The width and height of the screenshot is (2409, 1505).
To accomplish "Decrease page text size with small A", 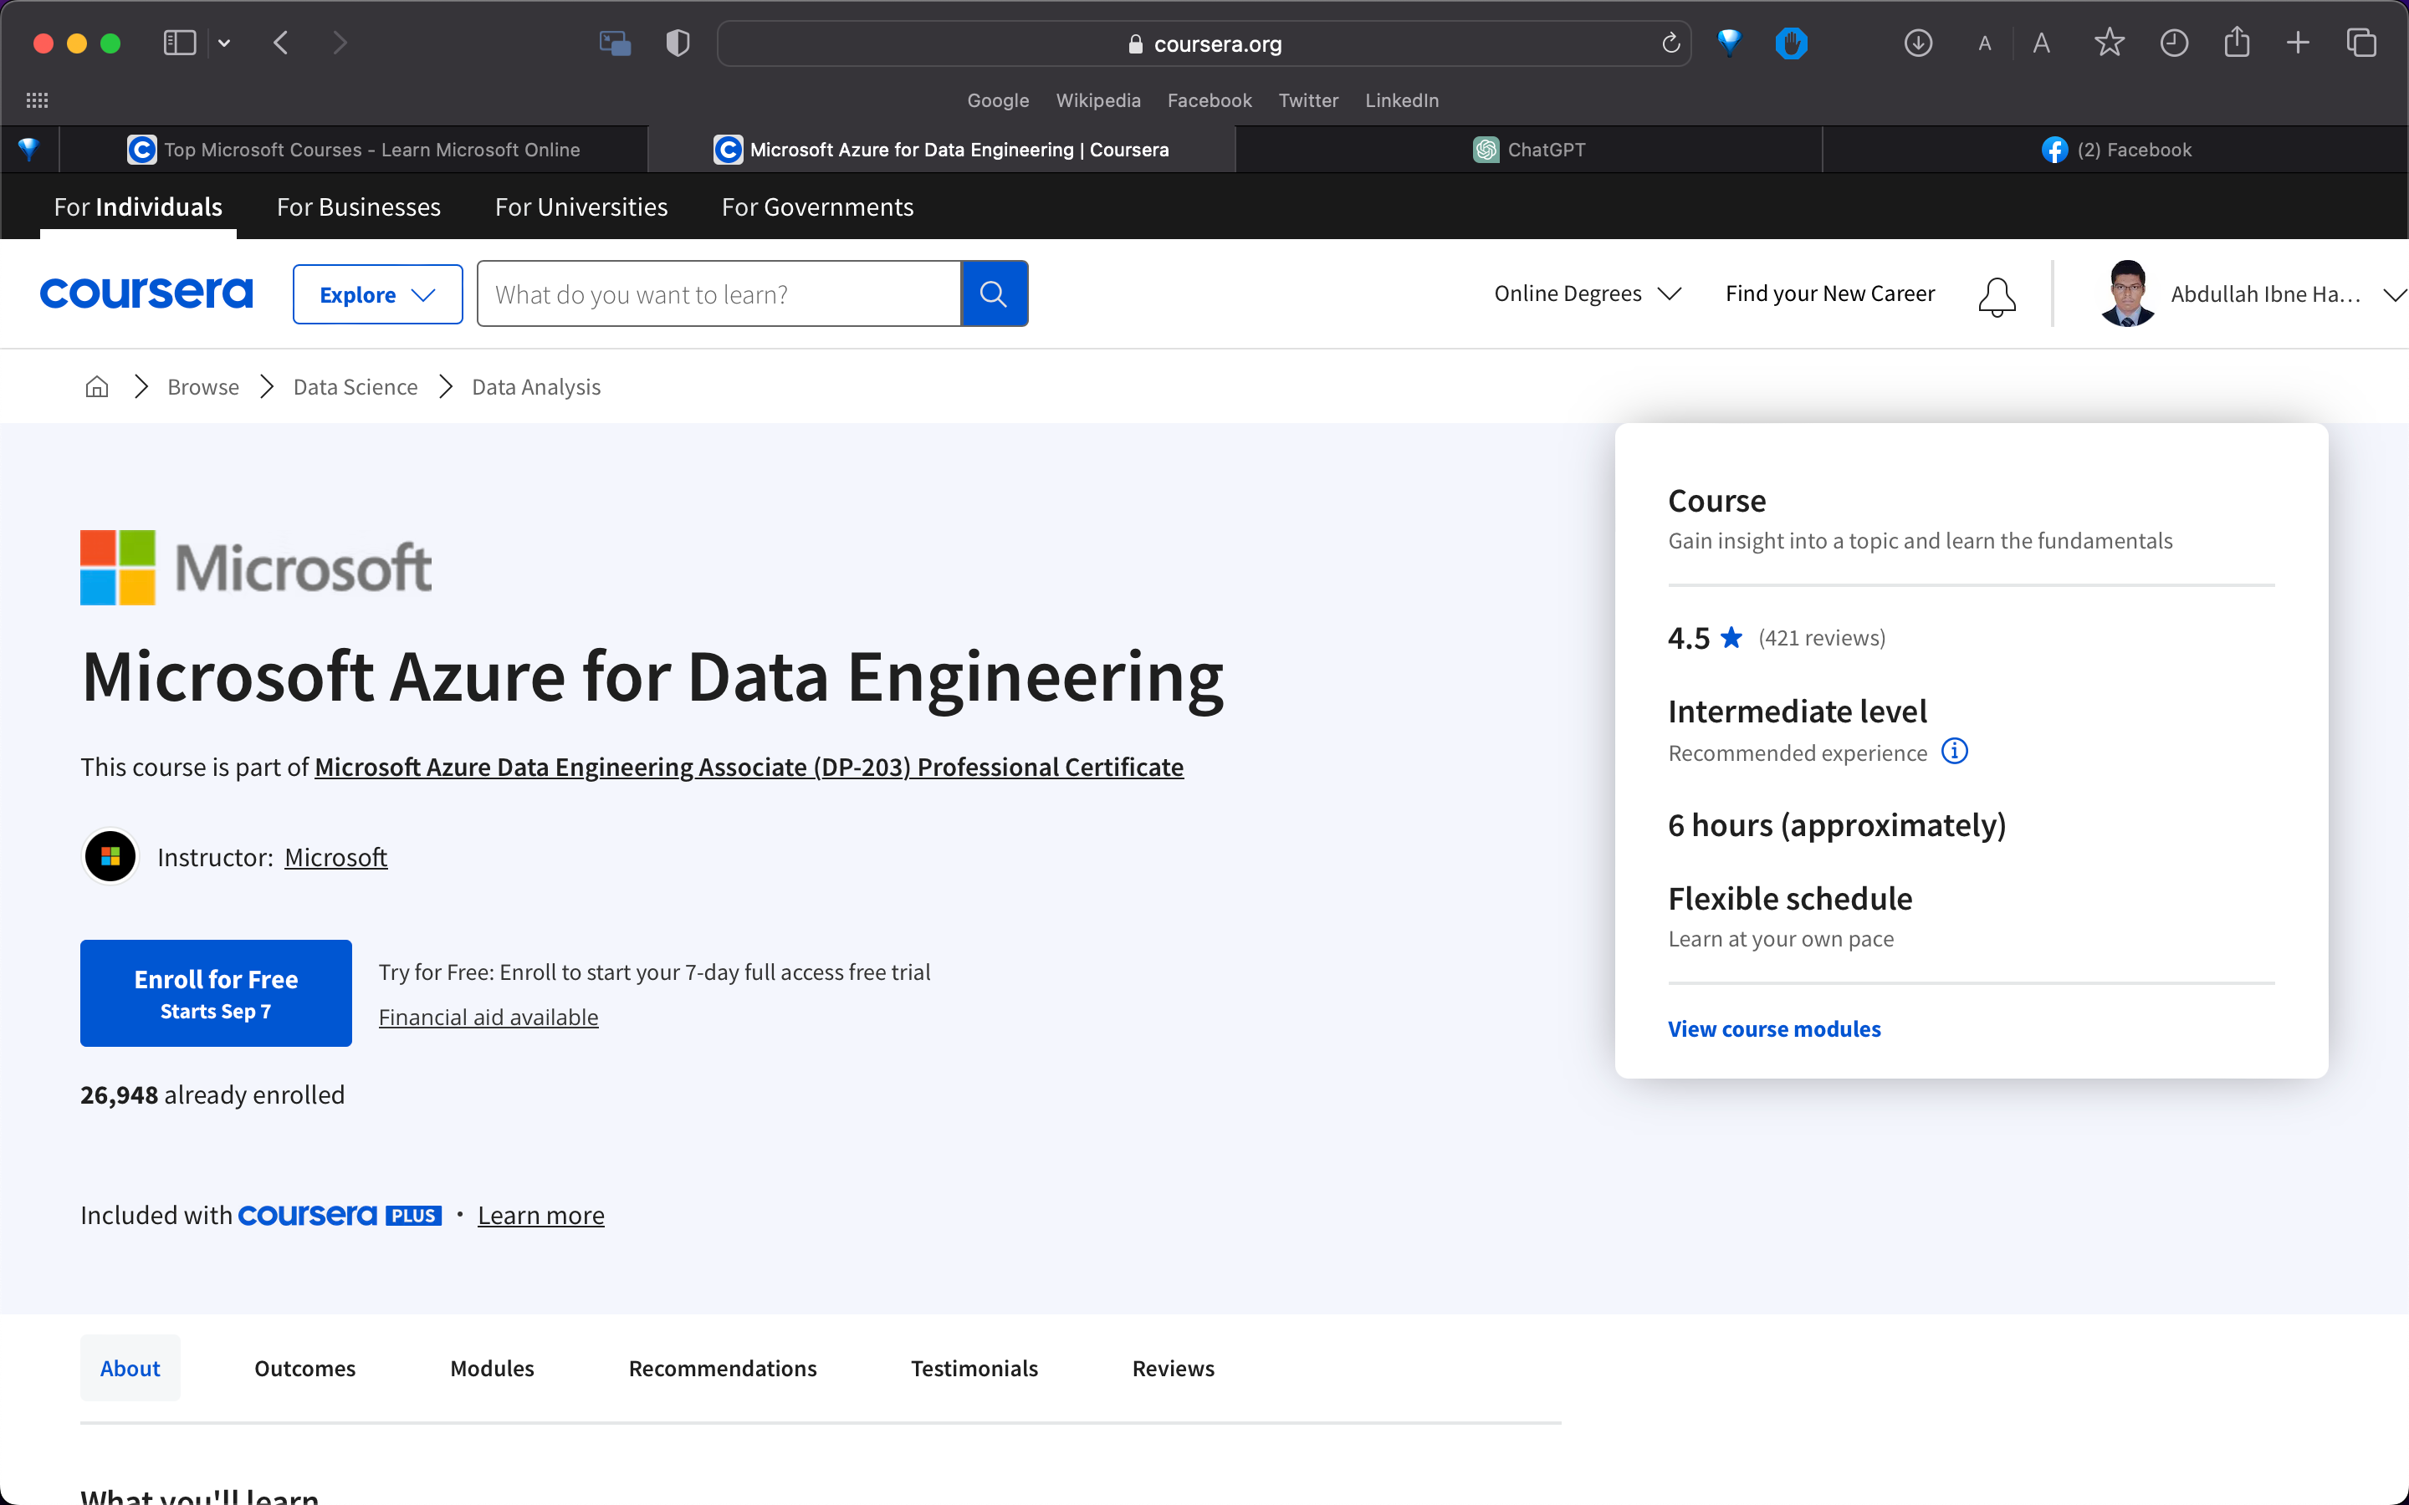I will click(x=1985, y=43).
